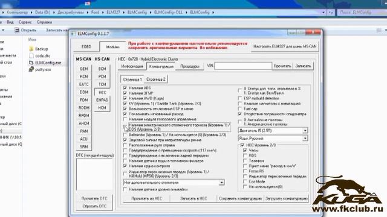
Task: Open the Информация tab
Action: 132,66
